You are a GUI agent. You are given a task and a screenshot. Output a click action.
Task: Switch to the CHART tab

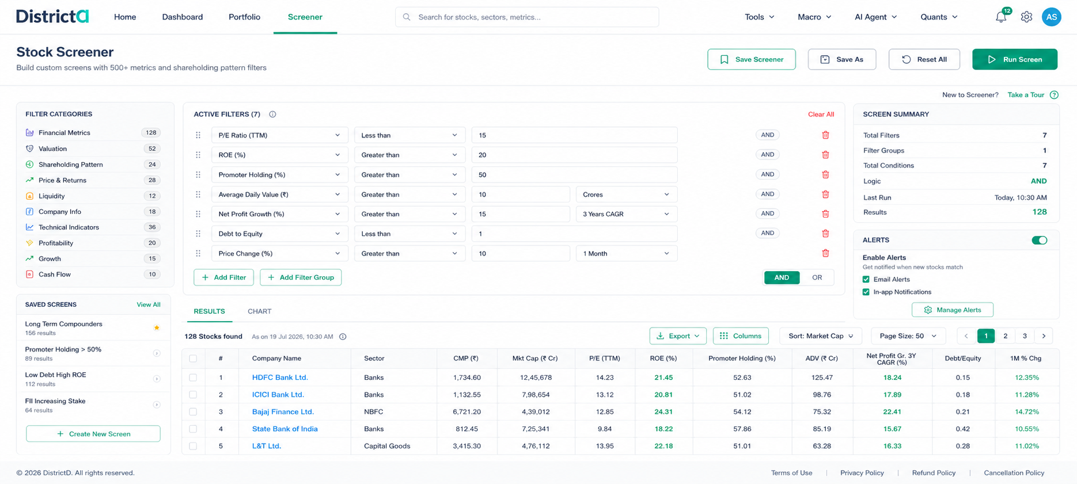click(x=259, y=311)
